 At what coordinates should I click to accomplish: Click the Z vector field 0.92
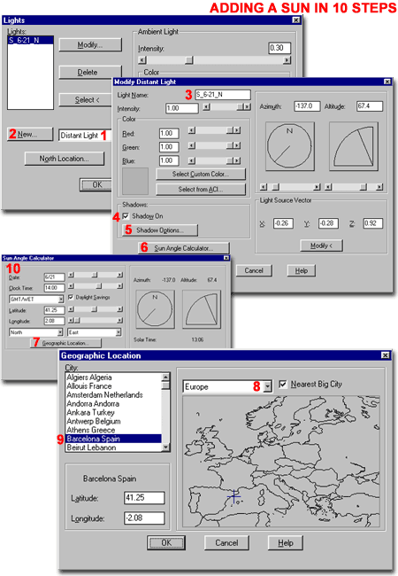tap(373, 223)
